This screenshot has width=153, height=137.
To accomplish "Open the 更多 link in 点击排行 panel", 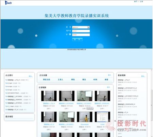I will pyautogui.click(x=31, y=76).
